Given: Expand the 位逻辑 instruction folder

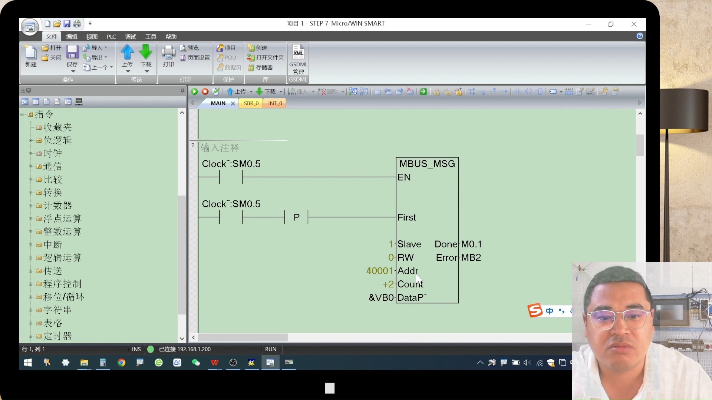Looking at the screenshot, I should click(31, 140).
